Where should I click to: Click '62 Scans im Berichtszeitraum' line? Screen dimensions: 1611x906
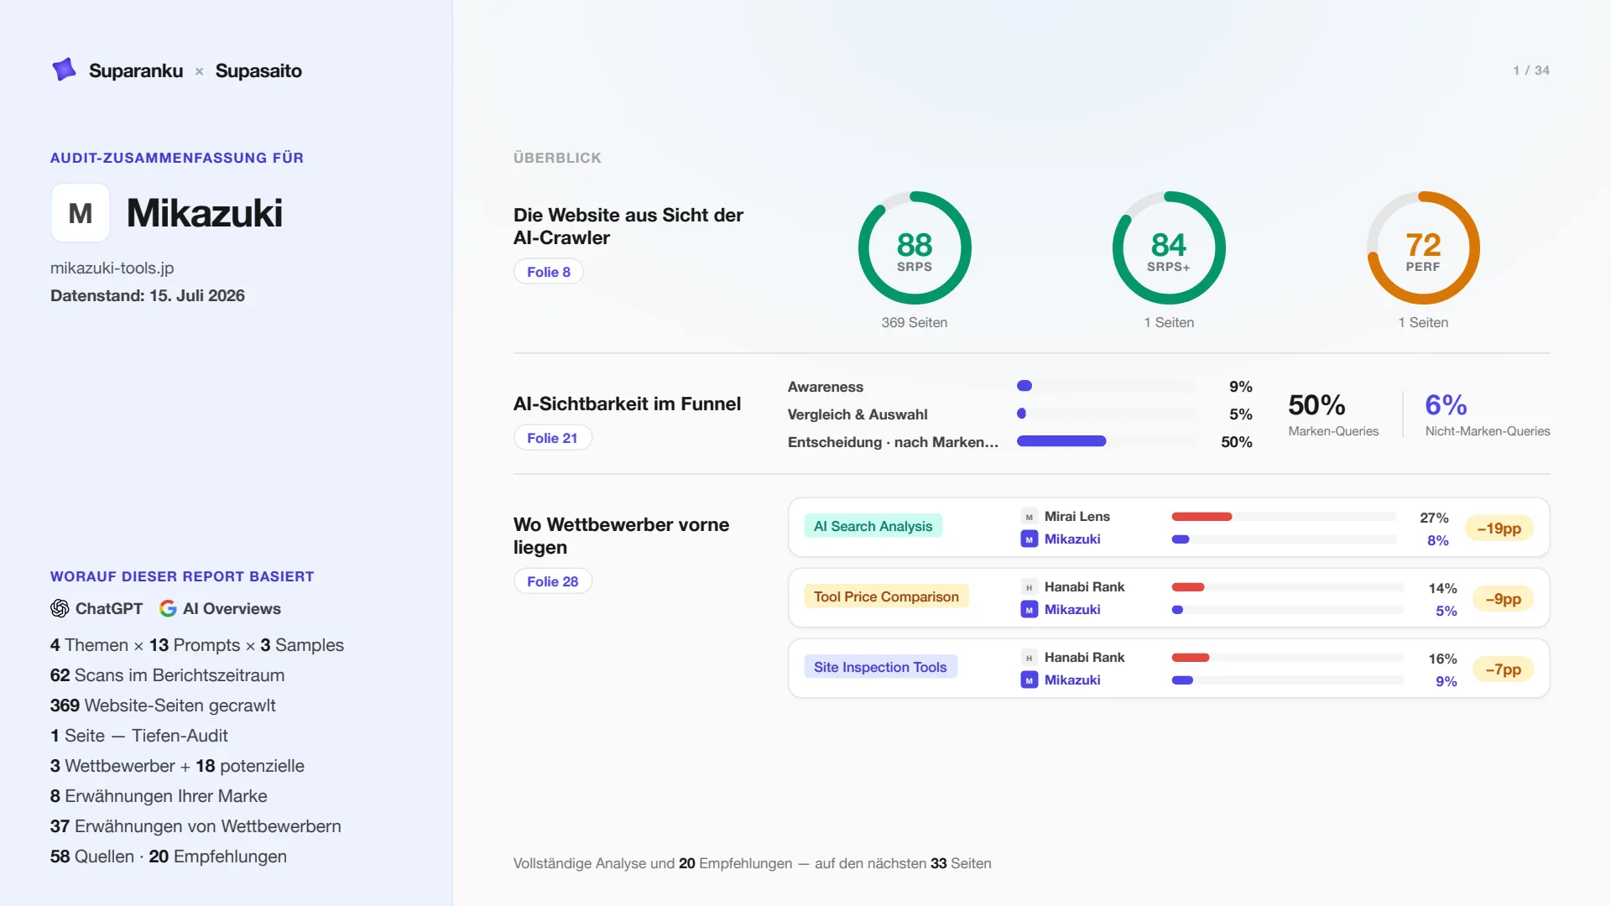tap(167, 675)
